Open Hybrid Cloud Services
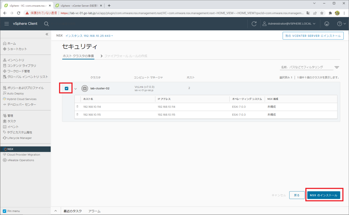 click(x=20, y=99)
